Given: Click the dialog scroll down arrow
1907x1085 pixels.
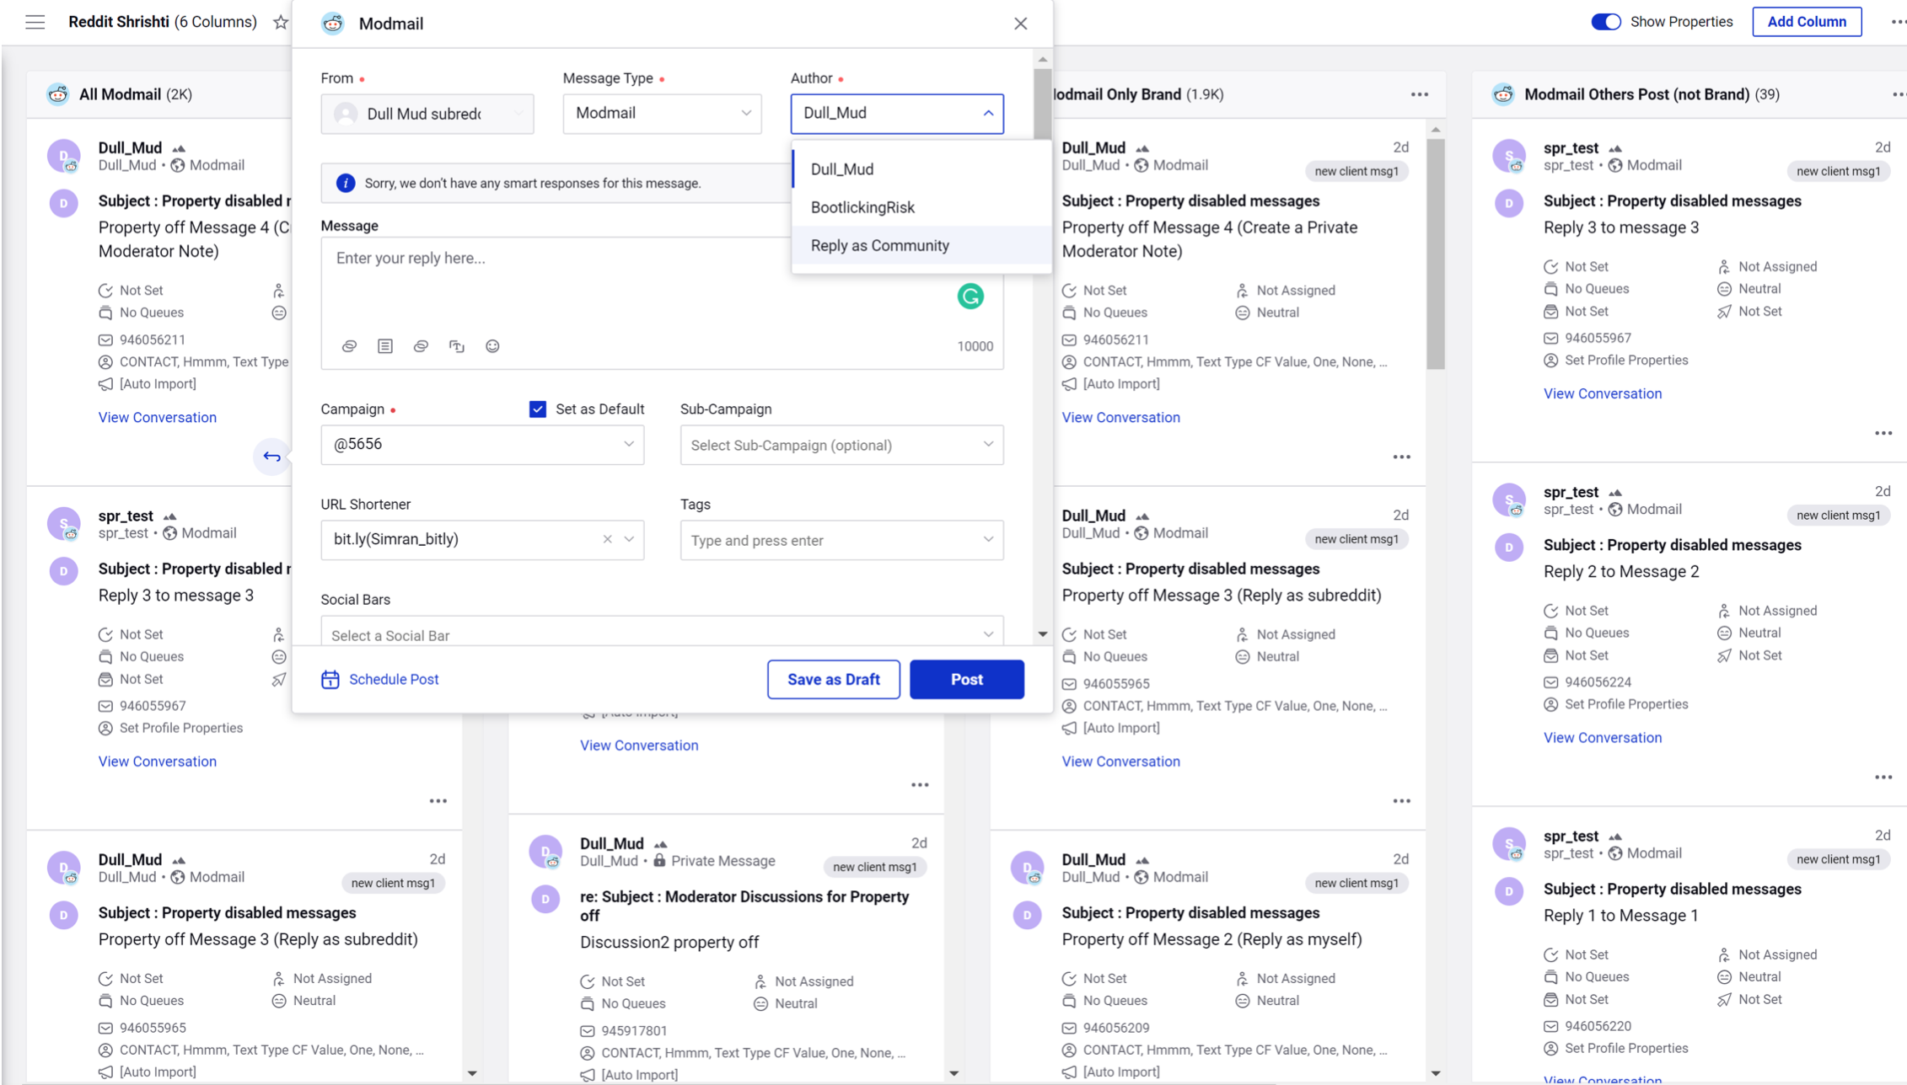Looking at the screenshot, I should 1043,633.
